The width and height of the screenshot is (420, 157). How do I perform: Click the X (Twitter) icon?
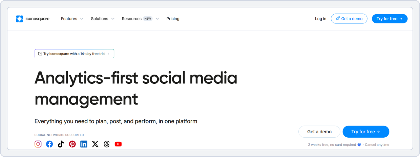click(95, 144)
